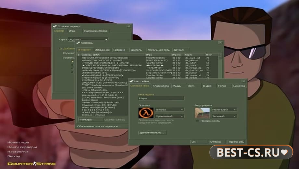299x169 pixels.
Task: Open the Маленький crosshair size dropdown
Action: coord(224,110)
